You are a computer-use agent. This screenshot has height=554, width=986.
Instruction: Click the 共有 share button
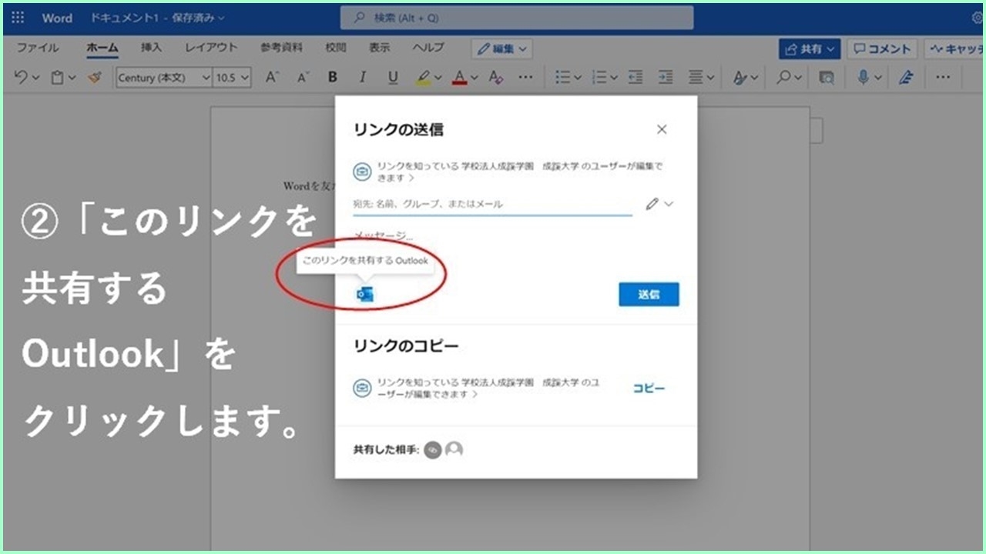coord(809,48)
